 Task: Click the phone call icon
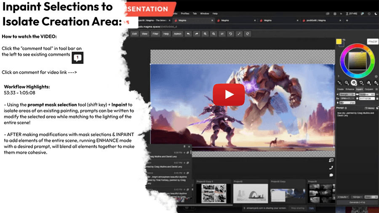coord(331,168)
